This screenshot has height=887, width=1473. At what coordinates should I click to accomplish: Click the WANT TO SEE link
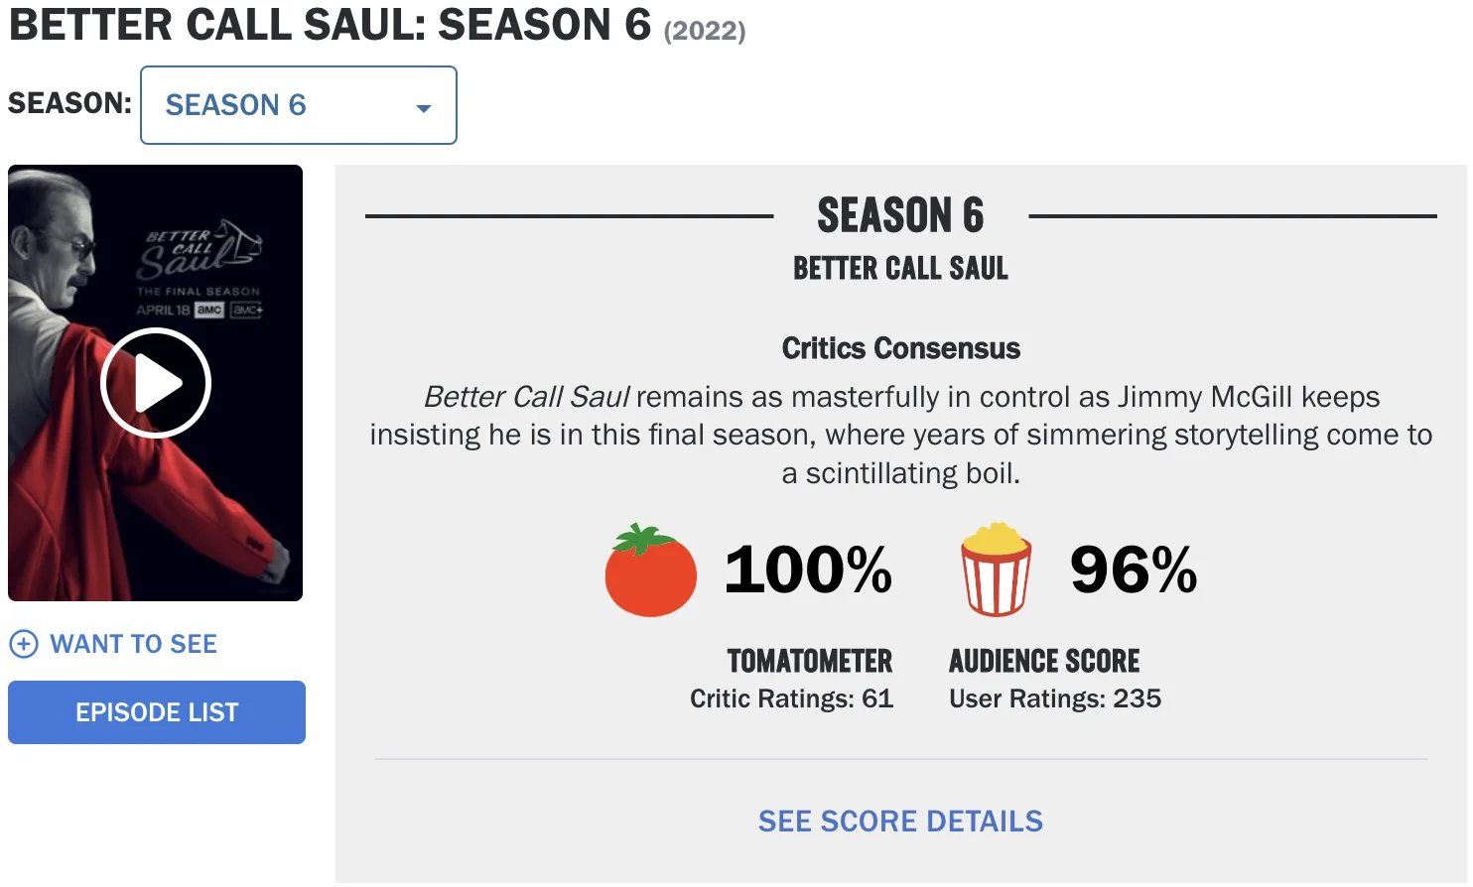click(x=133, y=645)
